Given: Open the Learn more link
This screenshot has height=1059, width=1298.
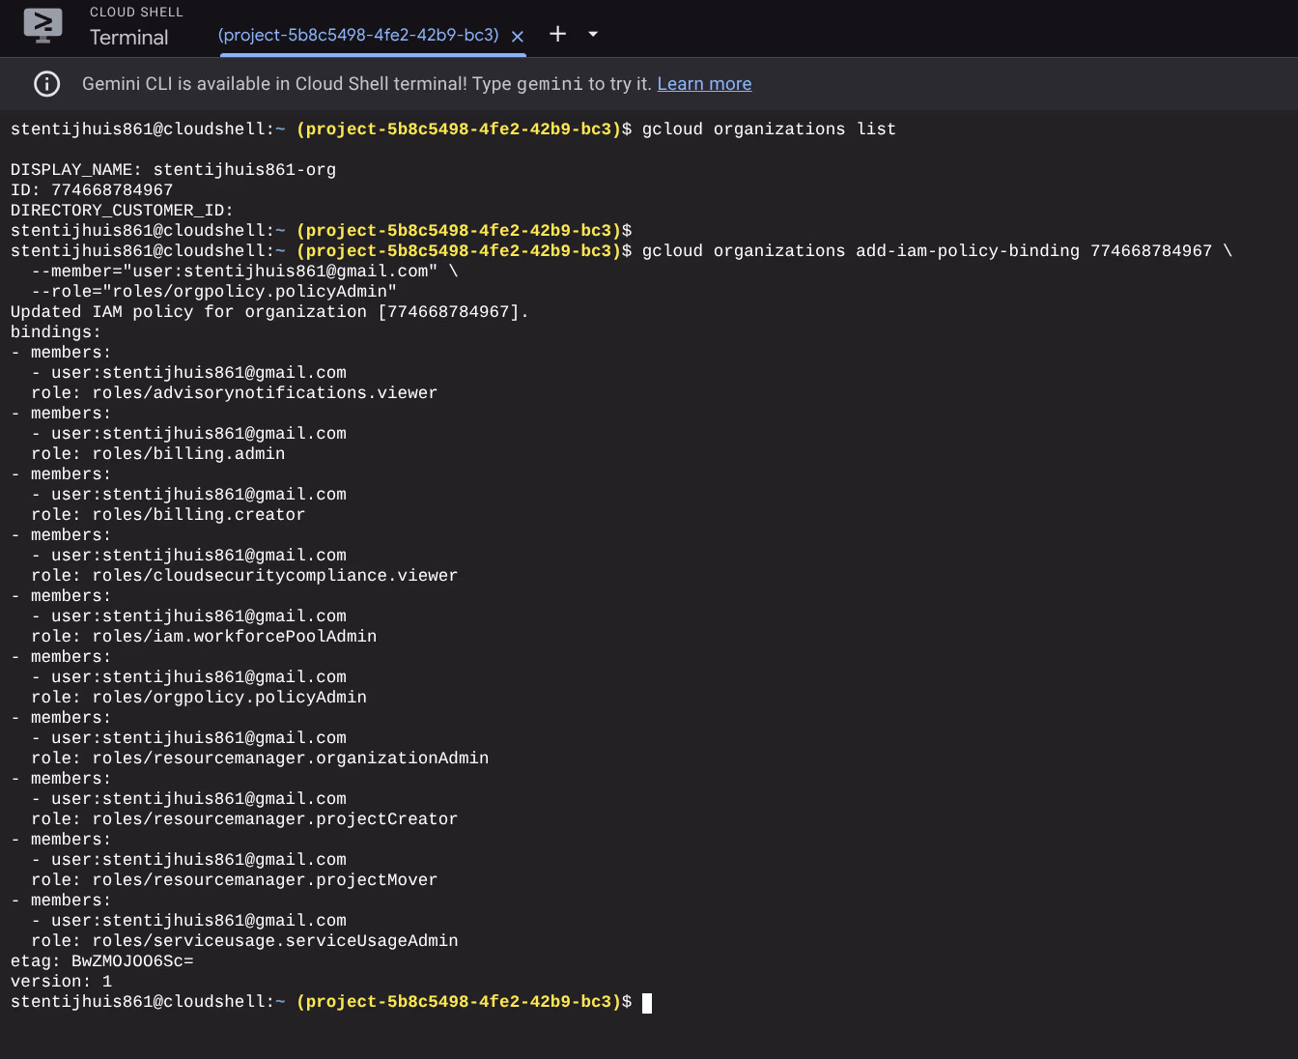Looking at the screenshot, I should [x=704, y=84].
